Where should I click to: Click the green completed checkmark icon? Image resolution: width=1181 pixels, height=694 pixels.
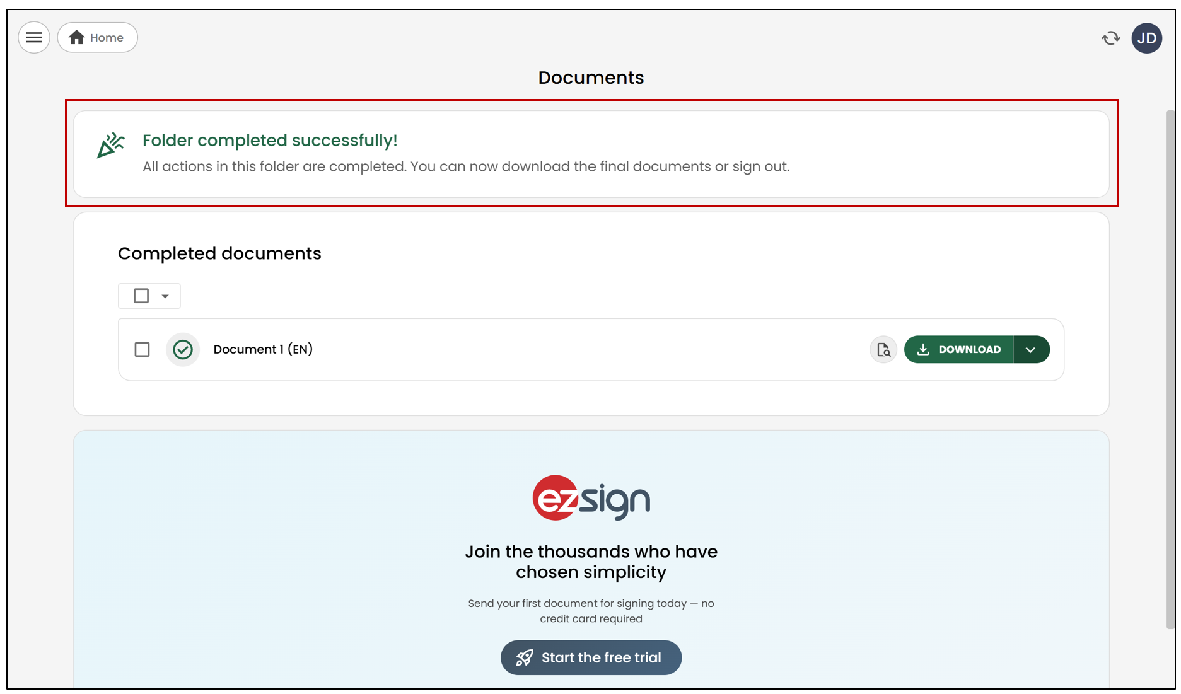click(x=183, y=350)
